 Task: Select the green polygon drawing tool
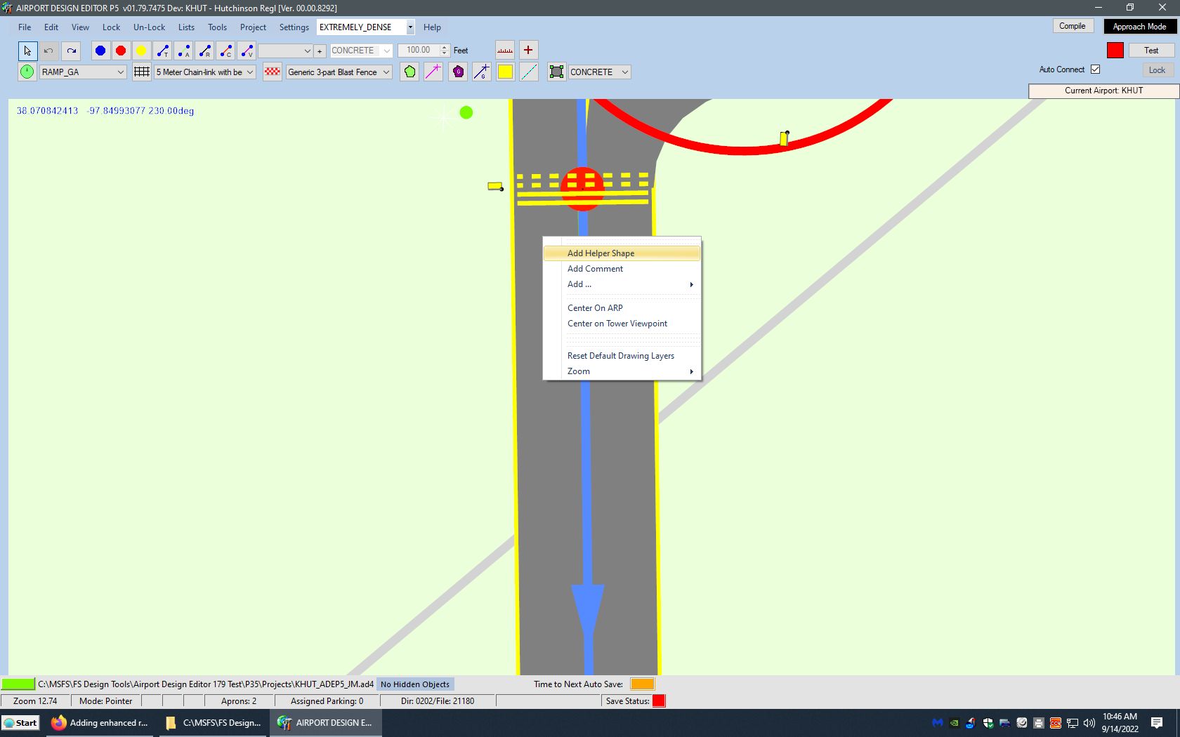tap(409, 72)
